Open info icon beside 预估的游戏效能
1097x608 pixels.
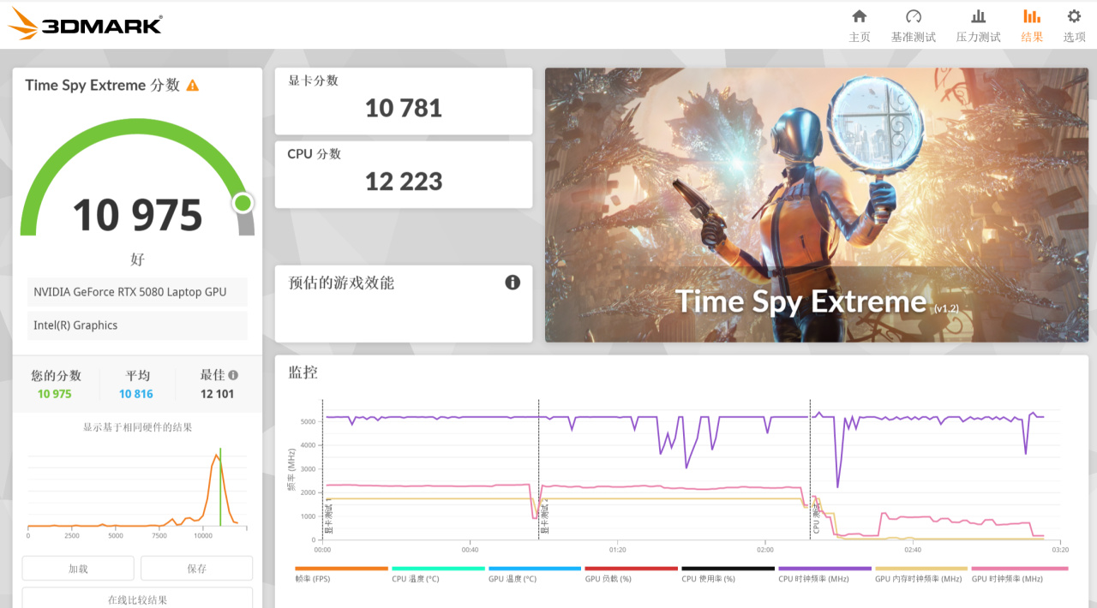[x=513, y=283]
